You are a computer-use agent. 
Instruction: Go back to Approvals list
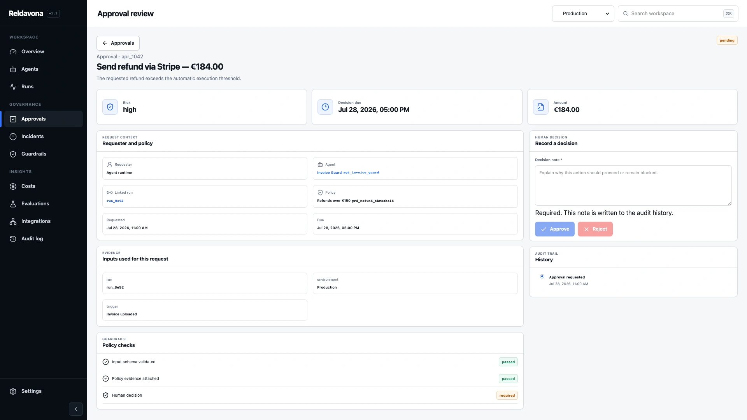[118, 43]
